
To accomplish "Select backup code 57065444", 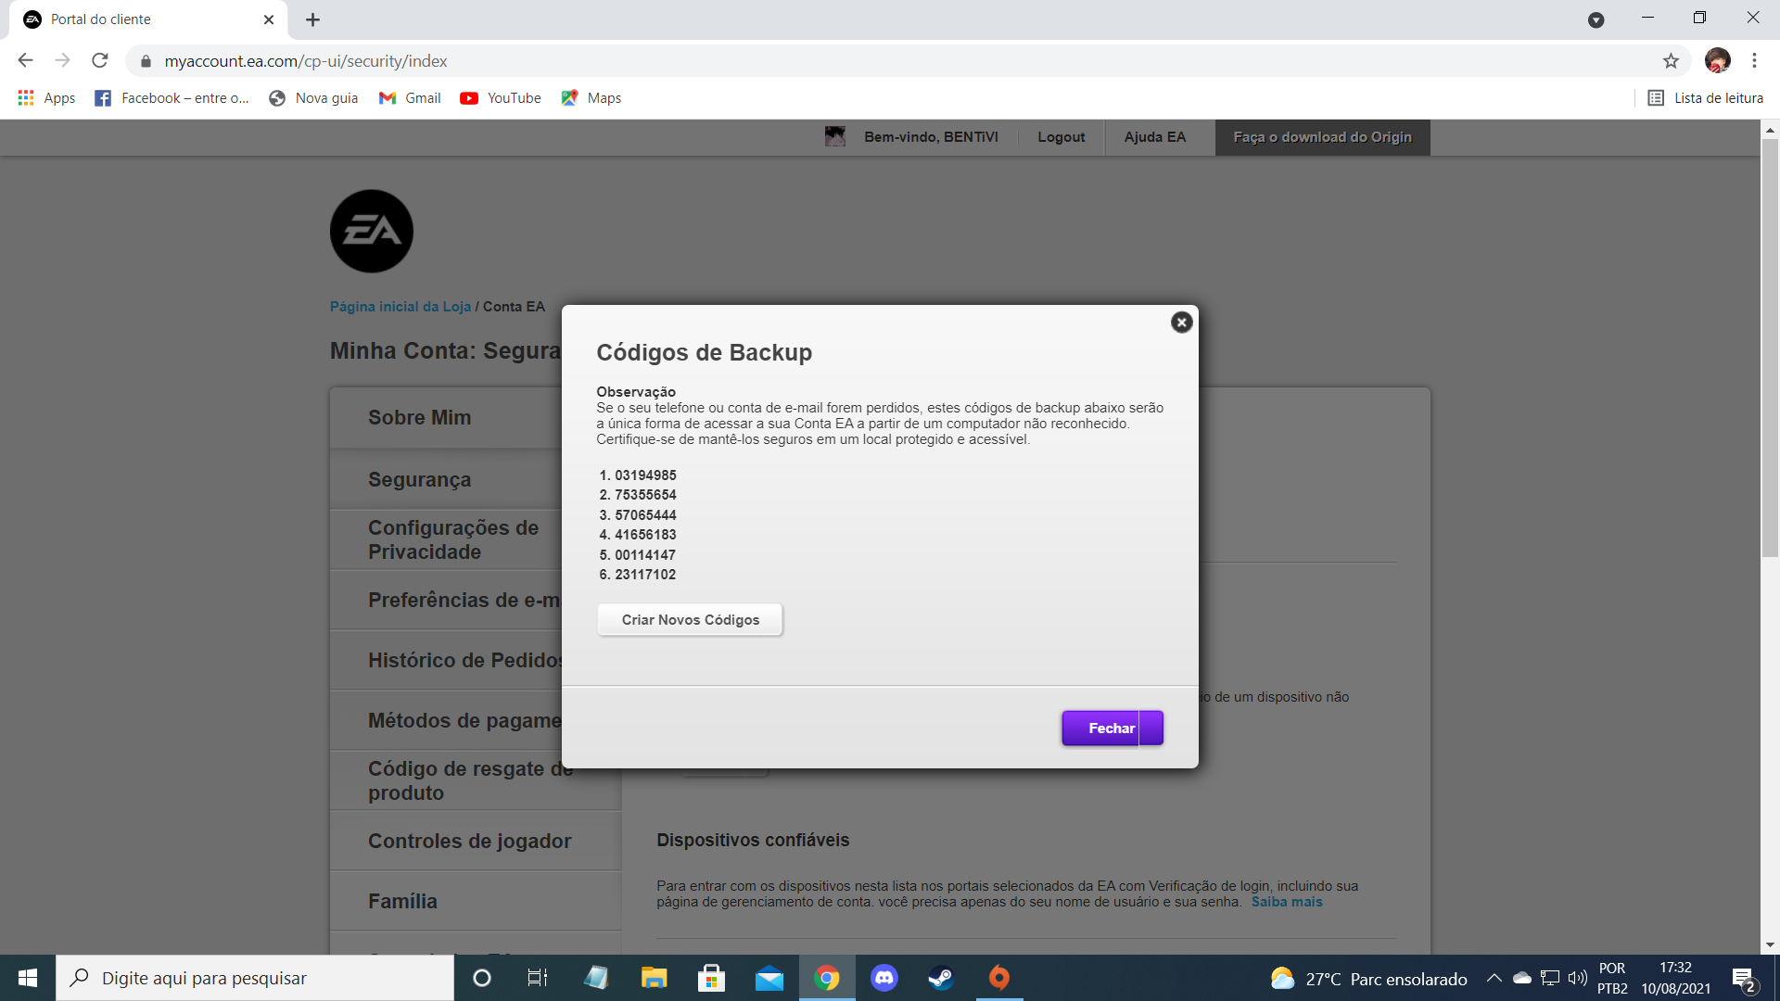I will 645,515.
